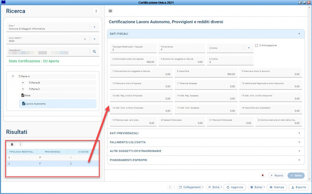Enable the 3 Anticipazione checkbox
Viewport: 312px width, 194px height.
tap(256, 46)
